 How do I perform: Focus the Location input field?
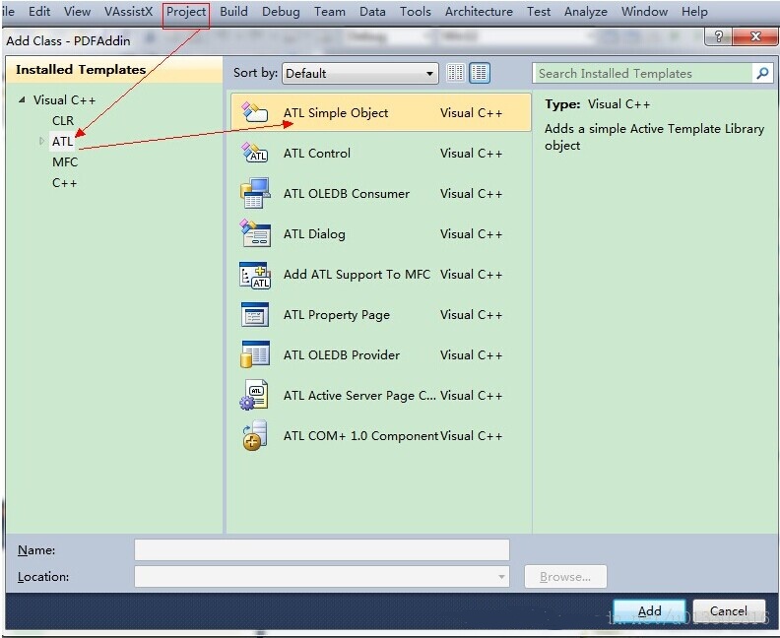[x=322, y=577]
